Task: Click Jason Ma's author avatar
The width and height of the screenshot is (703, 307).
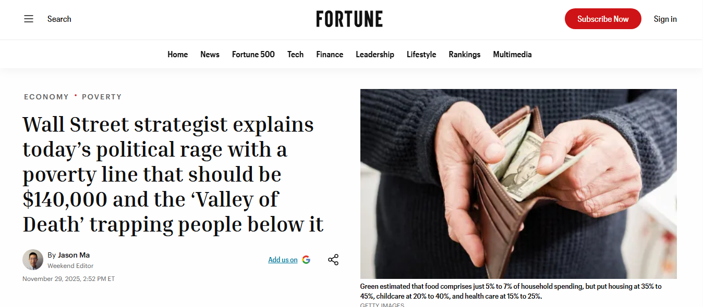Action: click(33, 260)
